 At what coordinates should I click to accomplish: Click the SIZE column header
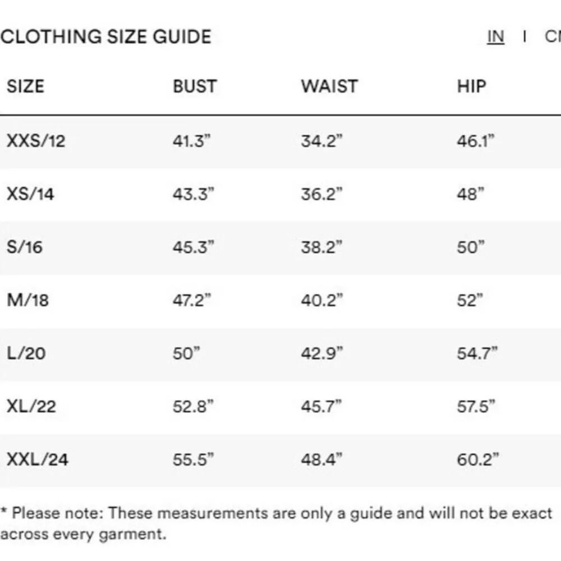[x=25, y=86]
